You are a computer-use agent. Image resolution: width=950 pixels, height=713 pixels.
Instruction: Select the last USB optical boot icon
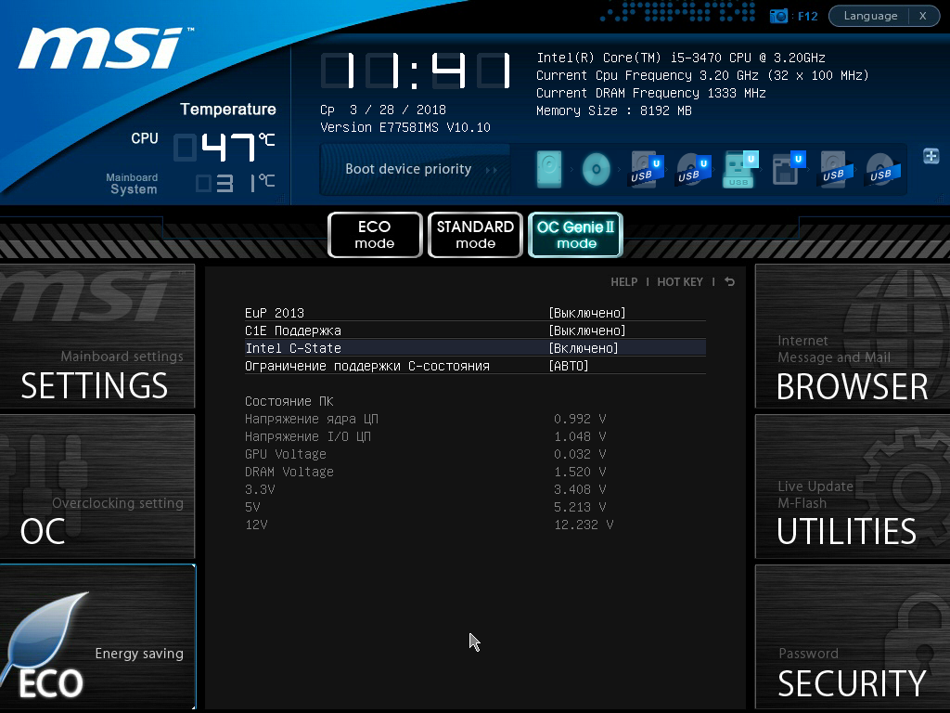click(x=883, y=169)
